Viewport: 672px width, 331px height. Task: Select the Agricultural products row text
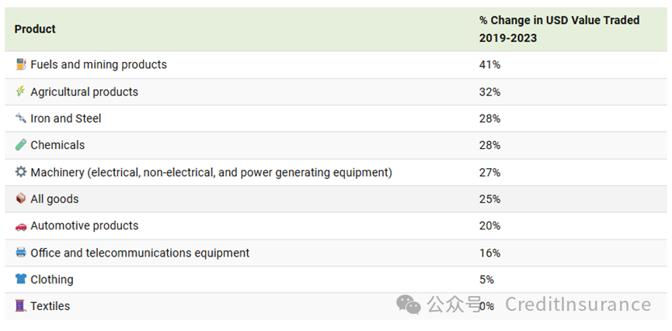[x=85, y=92]
